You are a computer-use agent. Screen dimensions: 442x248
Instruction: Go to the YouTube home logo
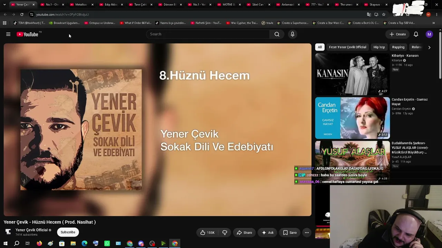coord(28,34)
